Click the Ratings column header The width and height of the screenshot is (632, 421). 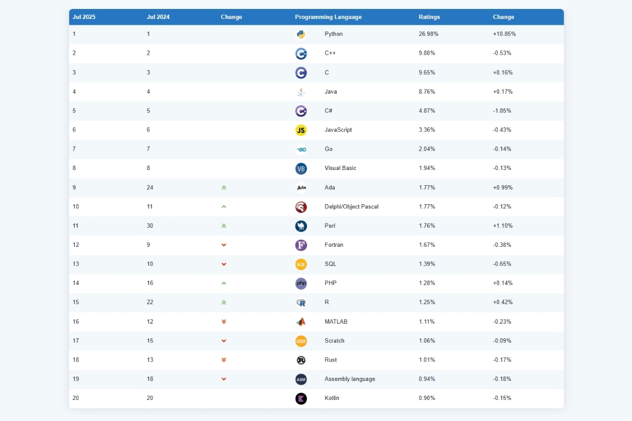pos(429,17)
